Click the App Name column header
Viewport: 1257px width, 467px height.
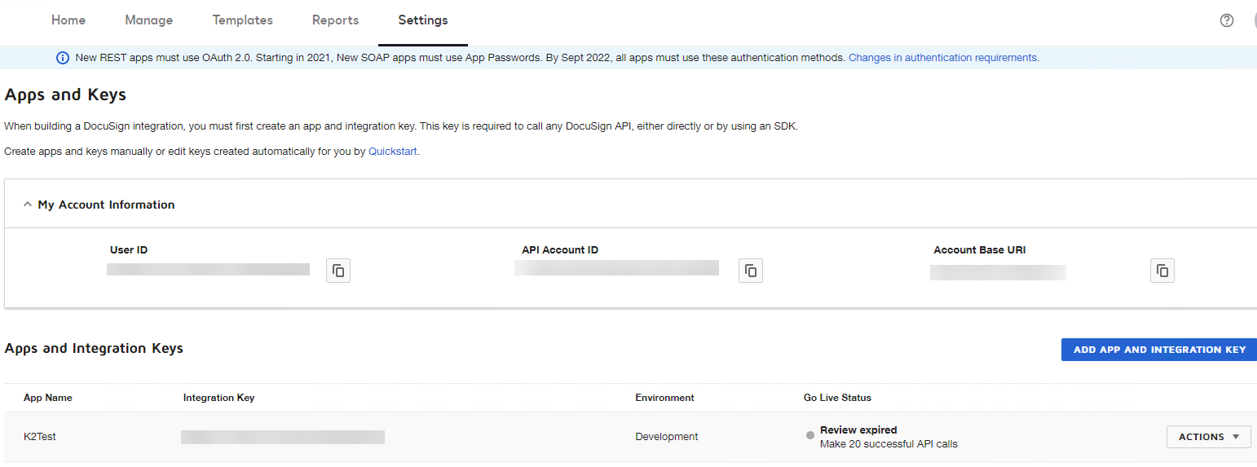(48, 398)
